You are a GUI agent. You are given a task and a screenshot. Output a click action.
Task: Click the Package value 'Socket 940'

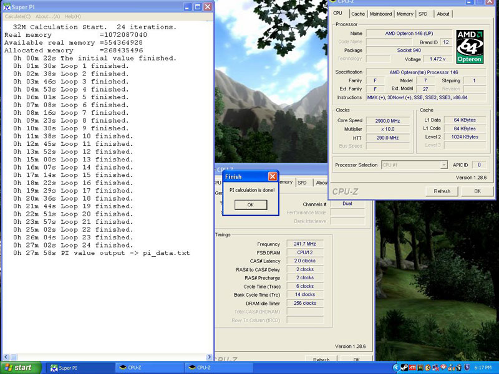coord(409,50)
